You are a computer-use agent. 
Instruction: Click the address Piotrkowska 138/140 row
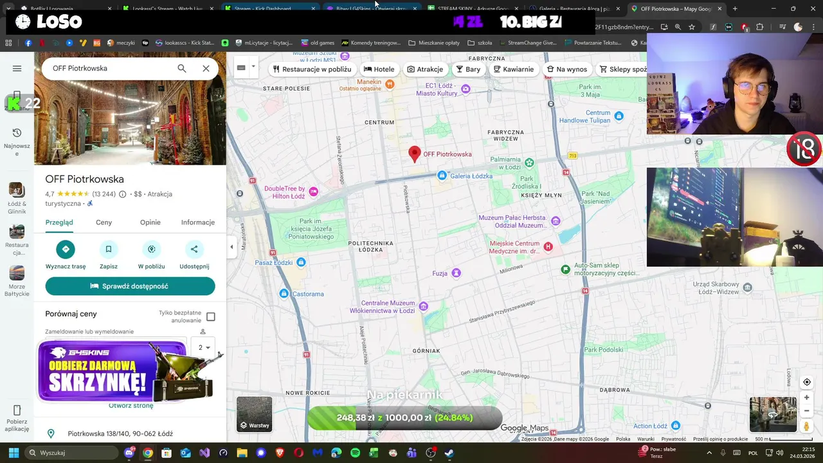point(130,434)
